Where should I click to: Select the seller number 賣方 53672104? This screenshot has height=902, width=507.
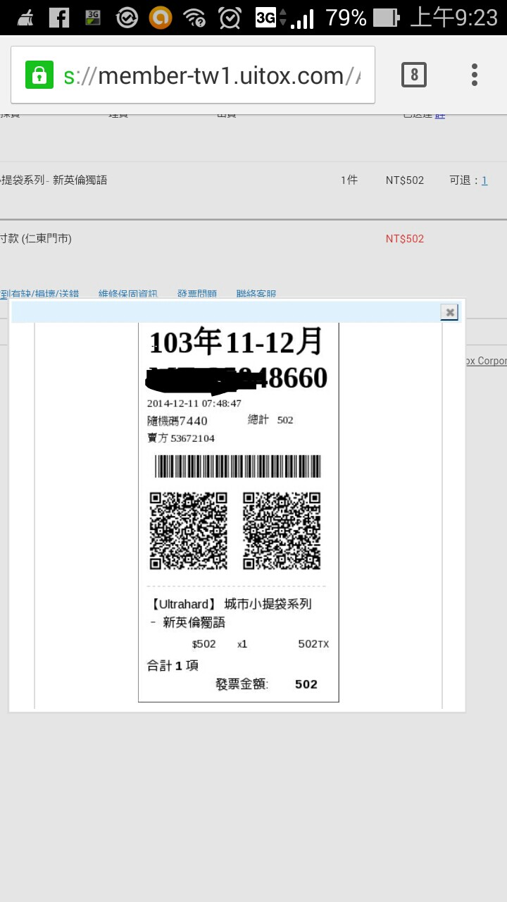coord(181,438)
